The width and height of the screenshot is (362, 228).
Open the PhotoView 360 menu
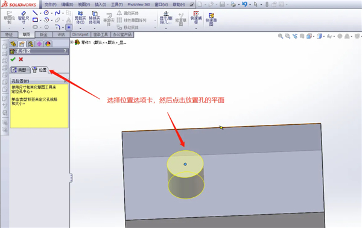pyautogui.click(x=139, y=4)
